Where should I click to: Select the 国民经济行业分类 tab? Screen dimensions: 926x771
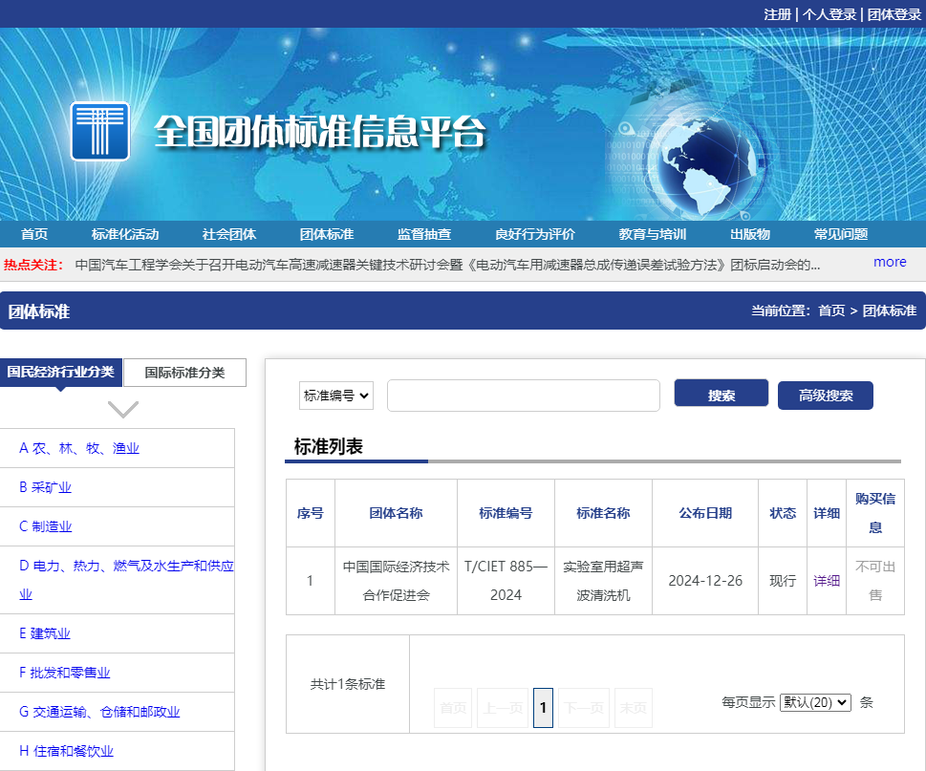(61, 372)
